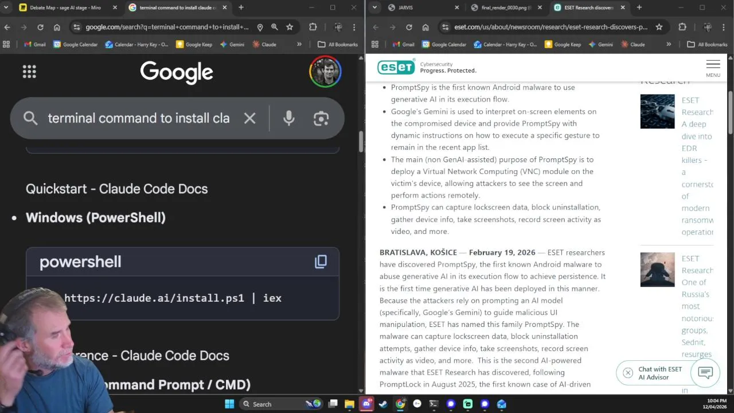This screenshot has height=413, width=734.
Task: Show hidden bookmarks in the right window
Action: (669, 44)
